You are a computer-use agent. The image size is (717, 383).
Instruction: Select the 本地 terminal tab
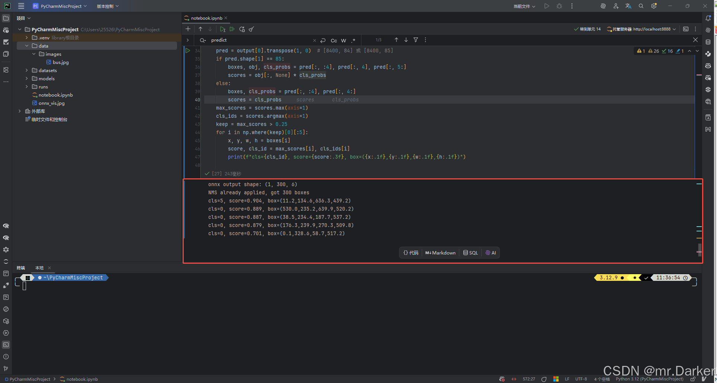(x=39, y=267)
